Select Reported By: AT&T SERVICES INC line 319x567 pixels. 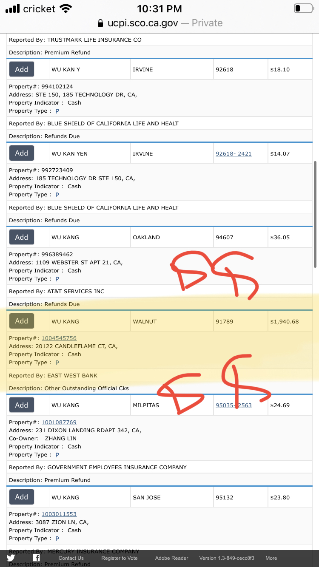pyautogui.click(x=57, y=291)
